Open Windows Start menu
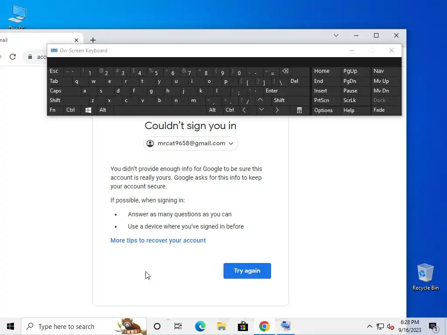The height and width of the screenshot is (335, 447). coord(10,326)
